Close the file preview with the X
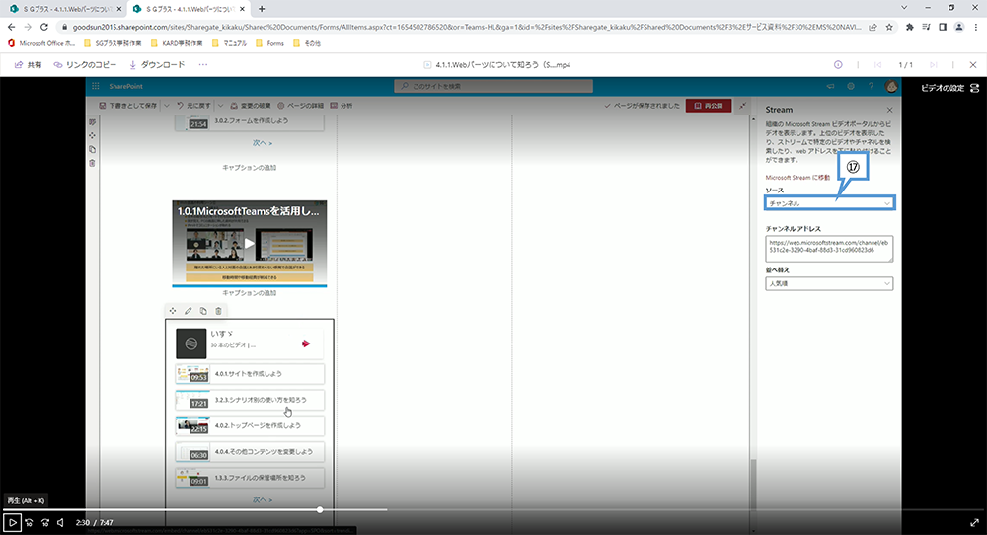The image size is (987, 535). (973, 65)
